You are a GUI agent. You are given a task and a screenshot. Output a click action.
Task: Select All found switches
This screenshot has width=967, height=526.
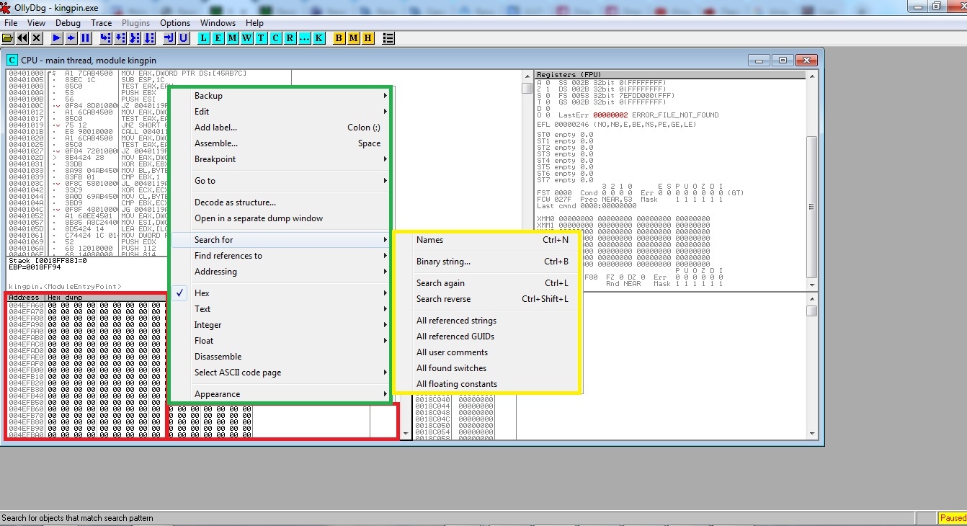(x=486, y=368)
